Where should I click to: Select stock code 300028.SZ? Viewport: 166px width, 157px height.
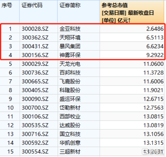tap(35, 29)
